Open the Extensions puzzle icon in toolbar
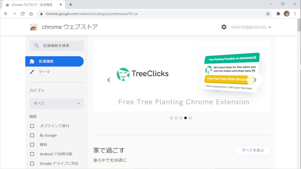The width and height of the screenshot is (301, 169). pyautogui.click(x=277, y=13)
